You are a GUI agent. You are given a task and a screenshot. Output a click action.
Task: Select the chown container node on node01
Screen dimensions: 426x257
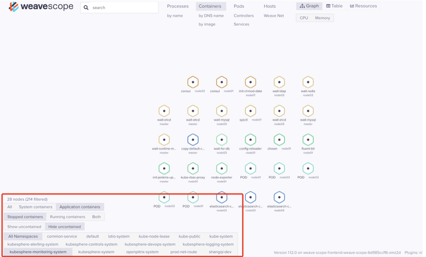pyautogui.click(x=279, y=140)
